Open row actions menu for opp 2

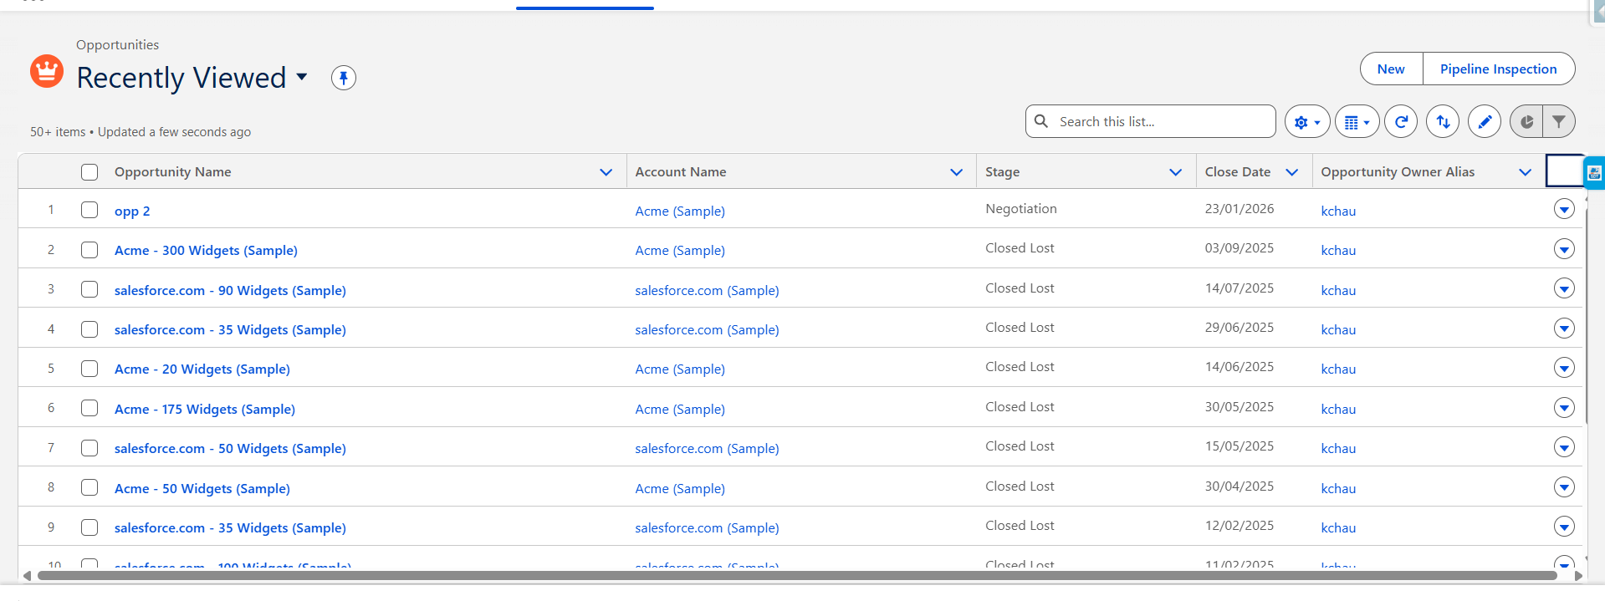(x=1563, y=209)
